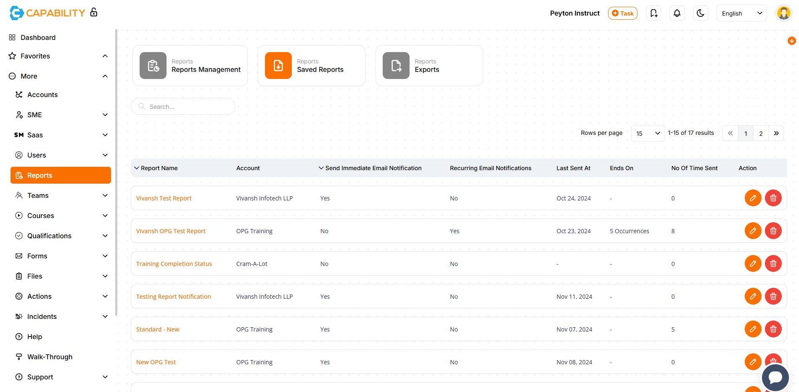
Task: Click the notification bell icon
Action: point(677,13)
